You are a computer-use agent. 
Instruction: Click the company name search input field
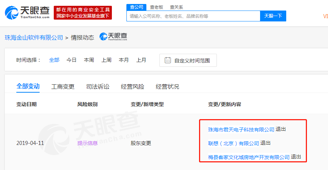click(193, 16)
